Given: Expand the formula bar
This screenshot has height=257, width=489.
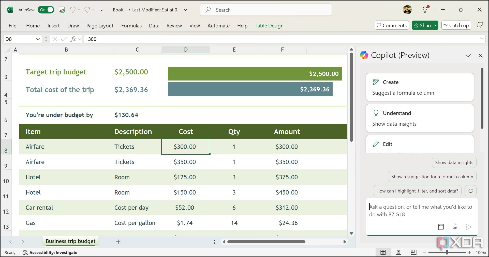Looking at the screenshot, I should (x=482, y=39).
